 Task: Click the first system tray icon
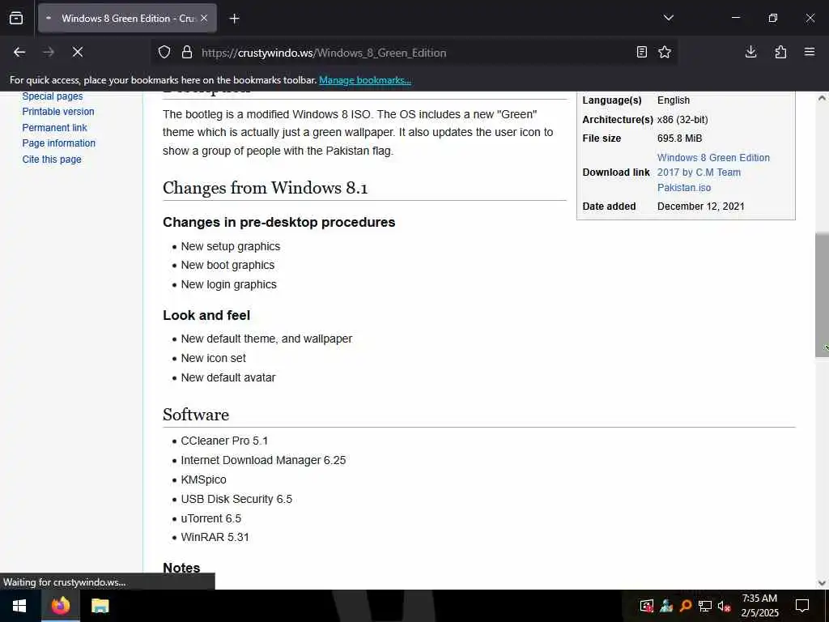(647, 606)
